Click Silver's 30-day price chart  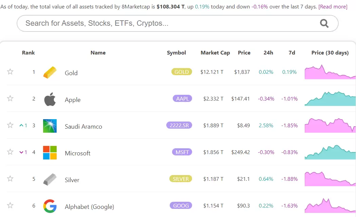tap(330, 179)
